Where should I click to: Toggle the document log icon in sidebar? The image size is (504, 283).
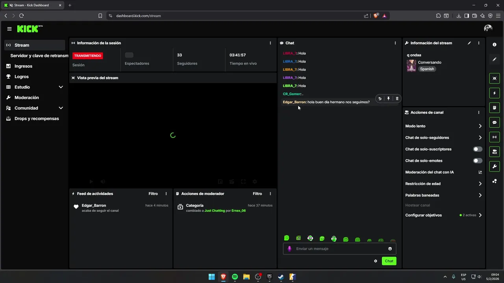495,108
